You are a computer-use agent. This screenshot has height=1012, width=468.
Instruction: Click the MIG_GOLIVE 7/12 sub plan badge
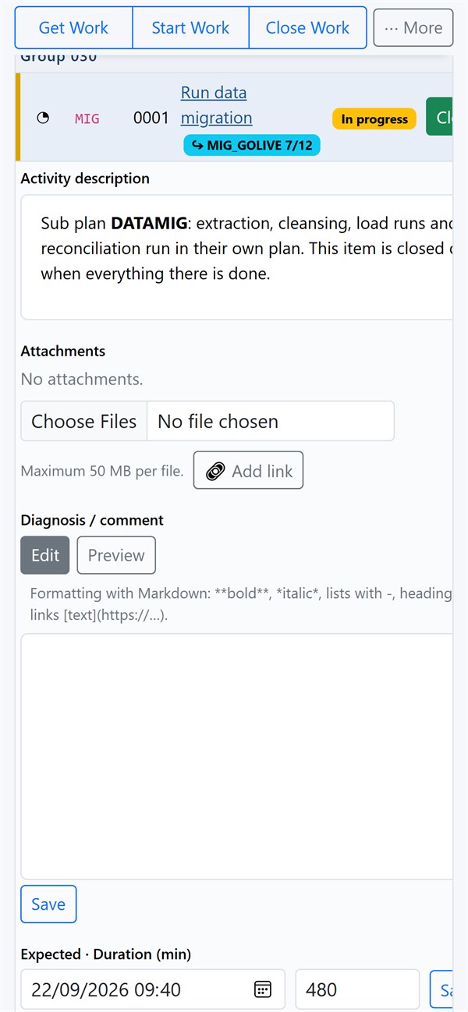[x=252, y=145]
